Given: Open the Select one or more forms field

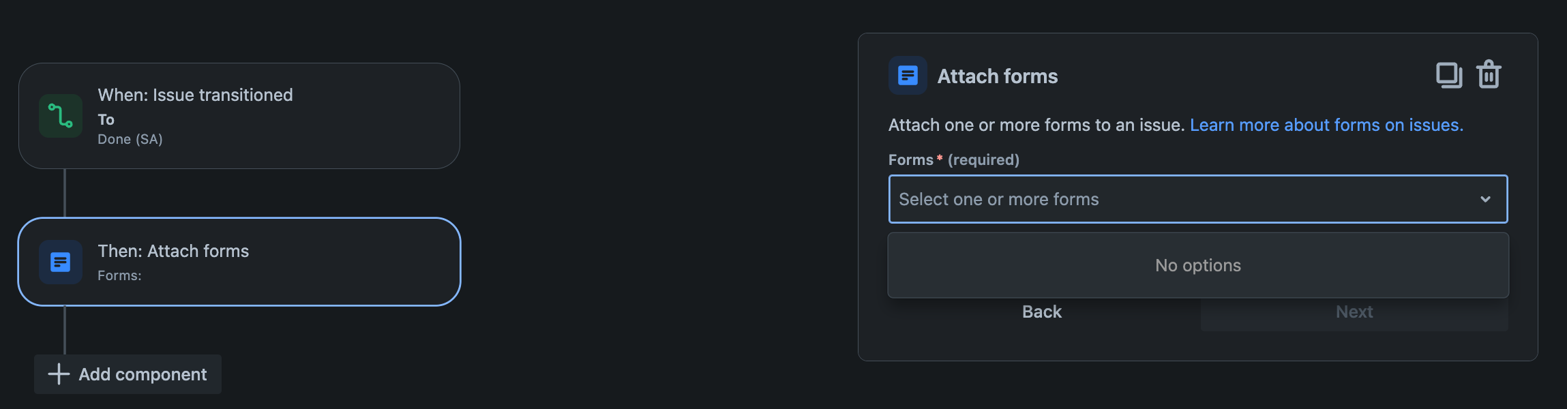Looking at the screenshot, I should pos(1197,199).
